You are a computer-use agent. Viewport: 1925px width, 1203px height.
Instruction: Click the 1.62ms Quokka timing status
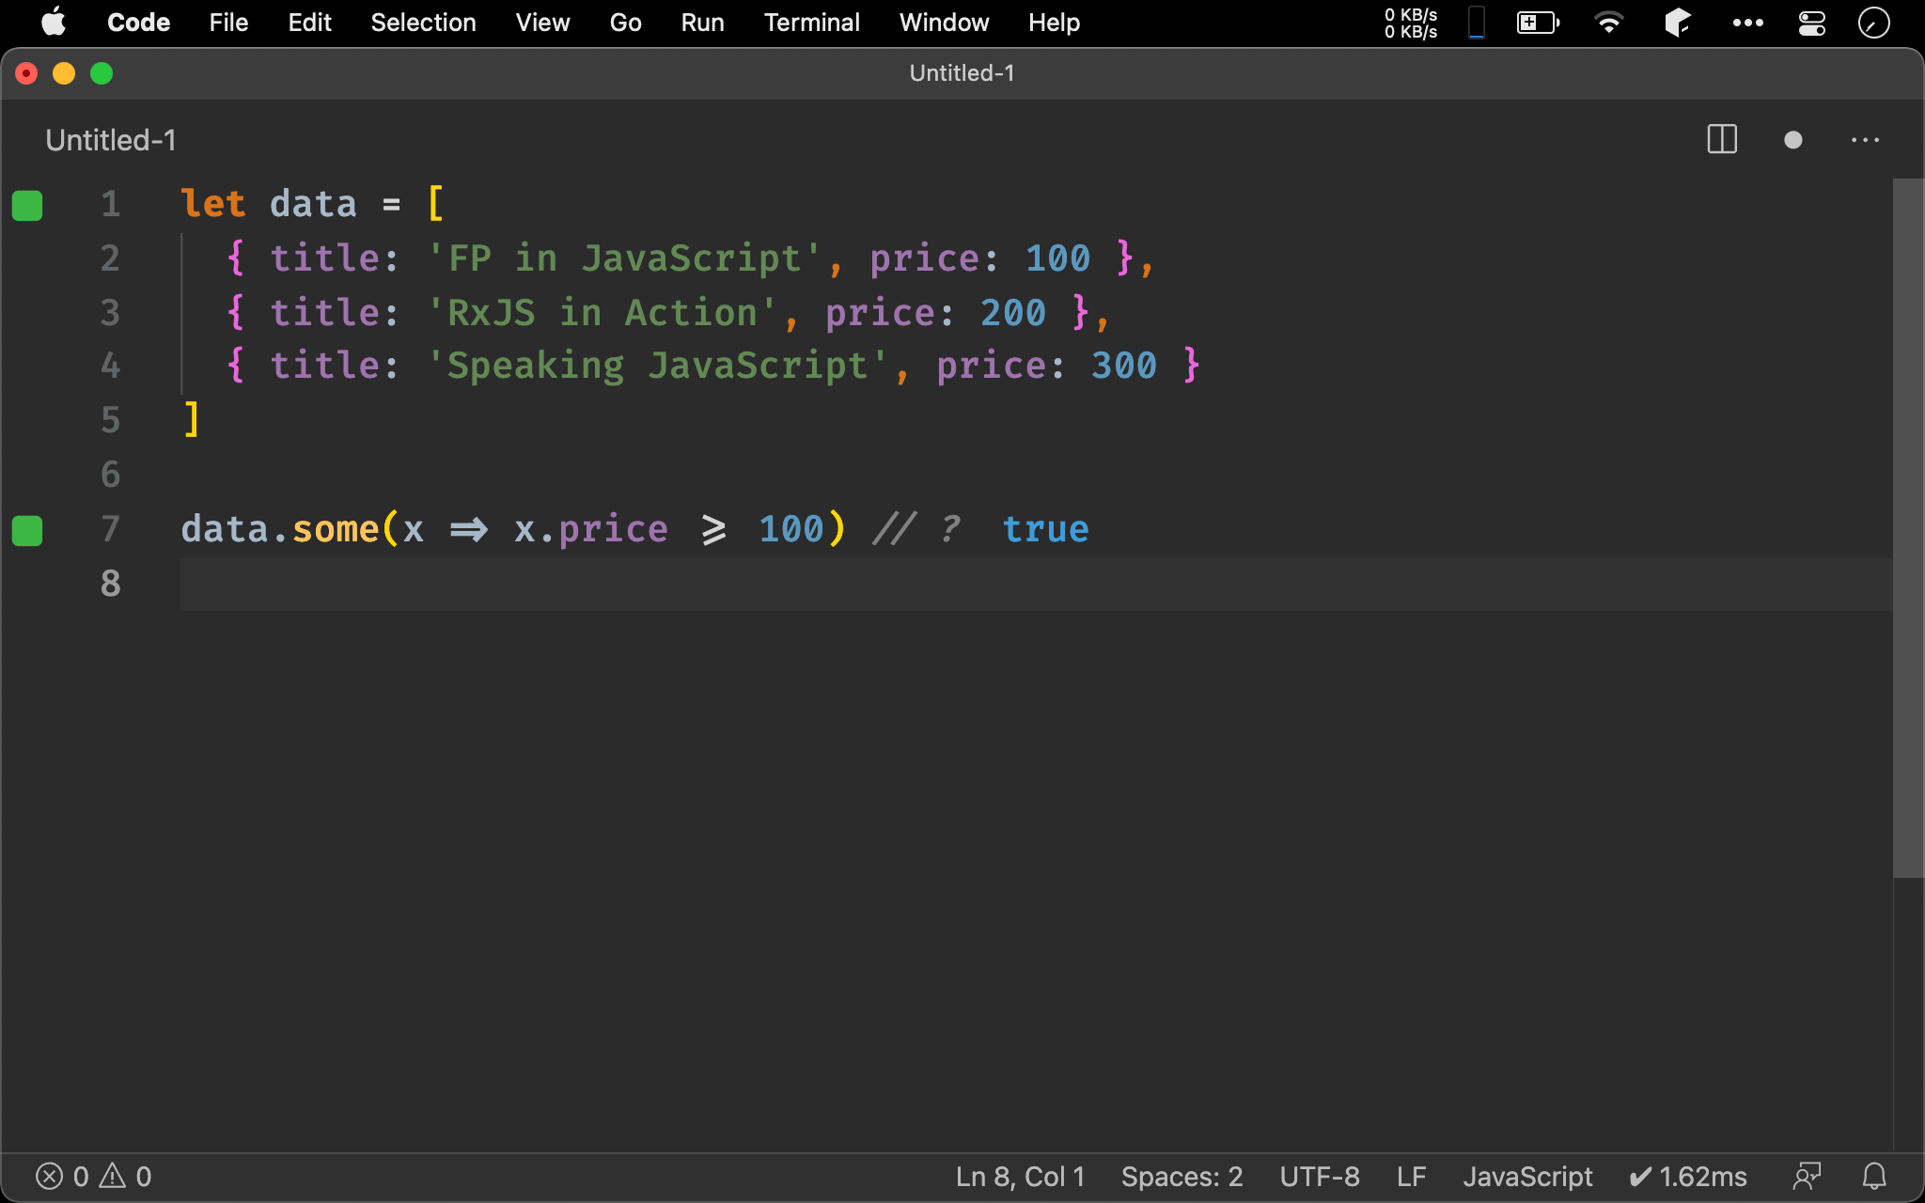[1688, 1176]
